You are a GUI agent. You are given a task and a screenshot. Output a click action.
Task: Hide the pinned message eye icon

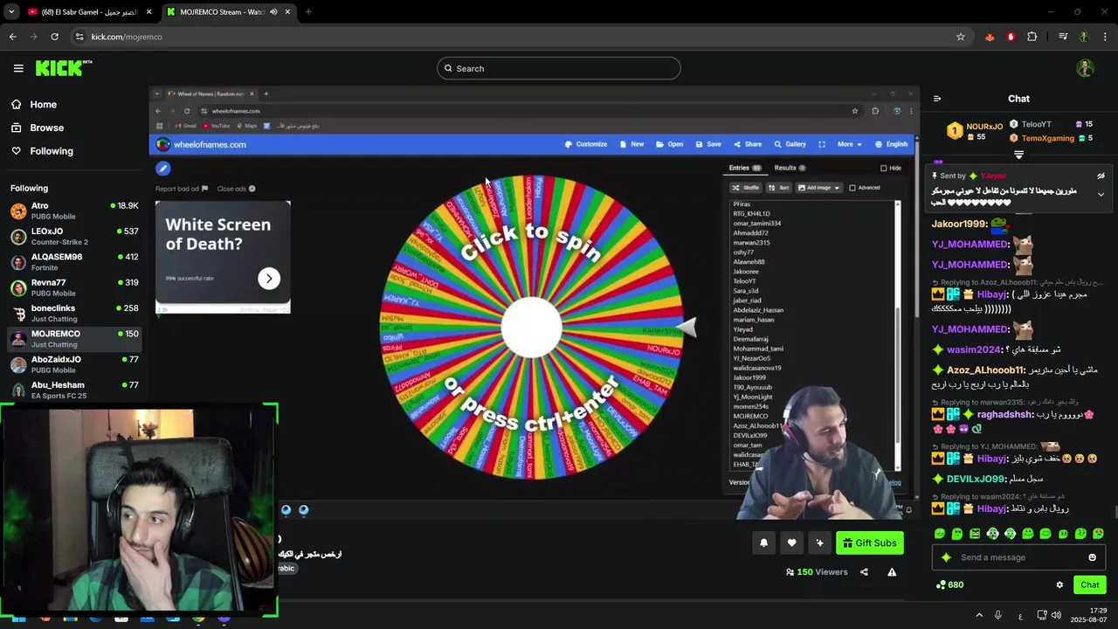tap(1101, 176)
